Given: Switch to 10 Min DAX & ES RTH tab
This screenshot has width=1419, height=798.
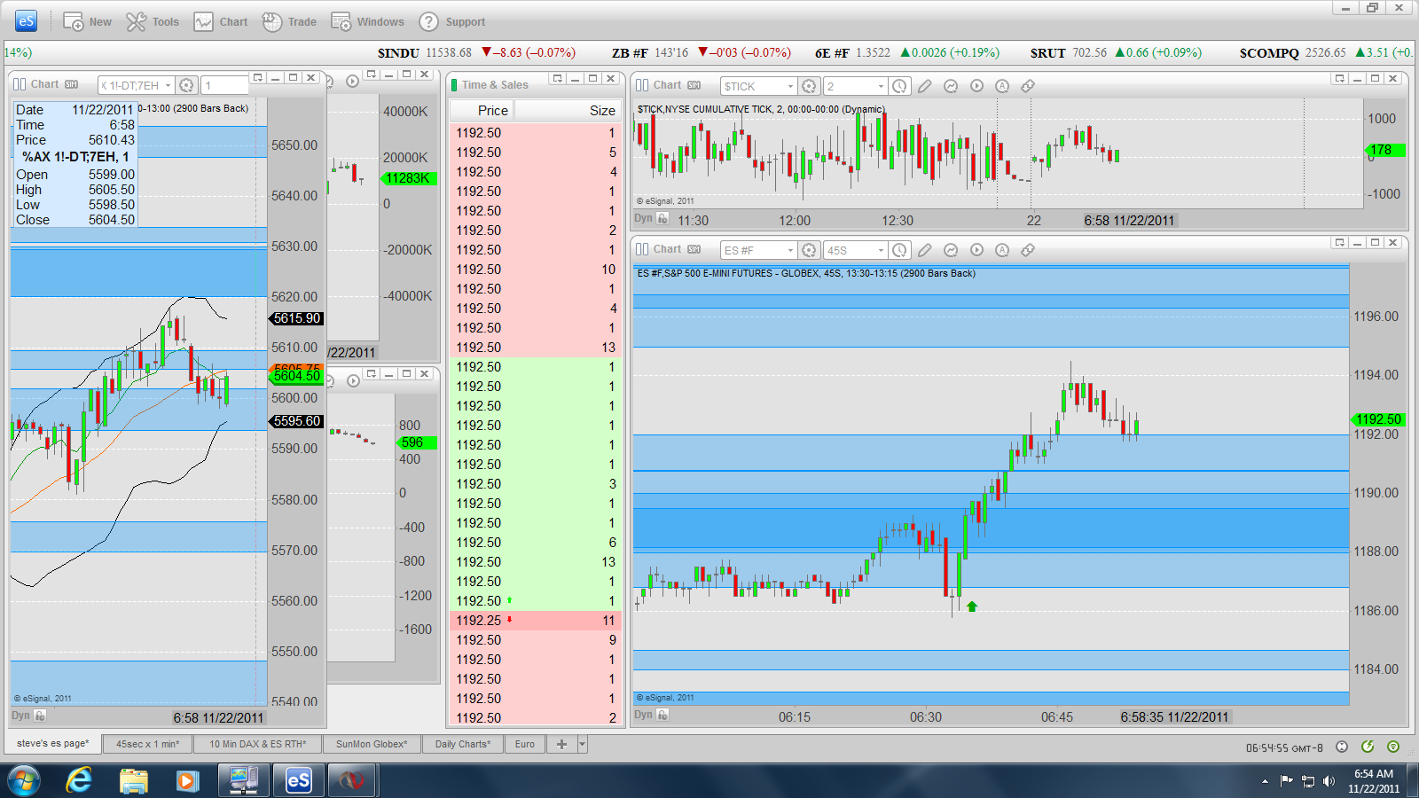Looking at the screenshot, I should pyautogui.click(x=257, y=744).
